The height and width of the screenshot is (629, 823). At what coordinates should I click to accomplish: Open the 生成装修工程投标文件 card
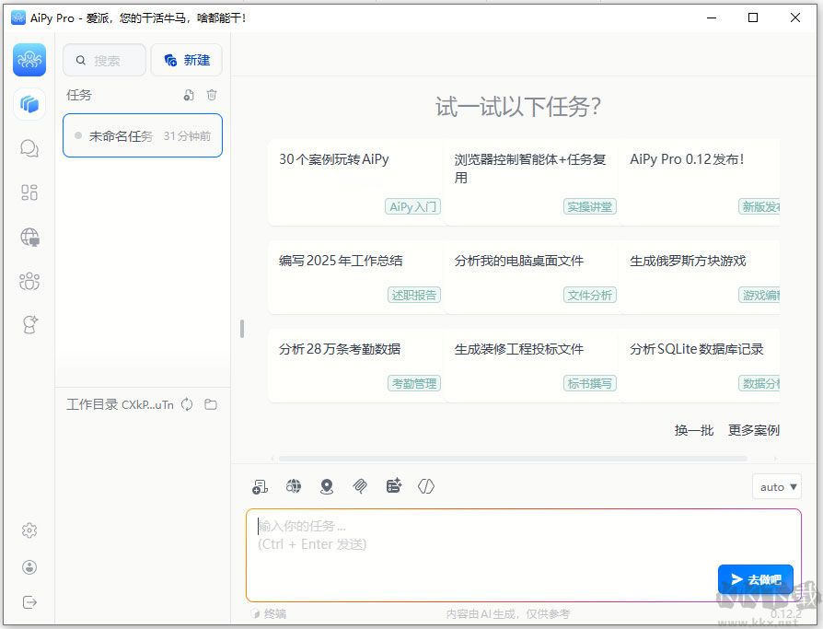coord(531,366)
